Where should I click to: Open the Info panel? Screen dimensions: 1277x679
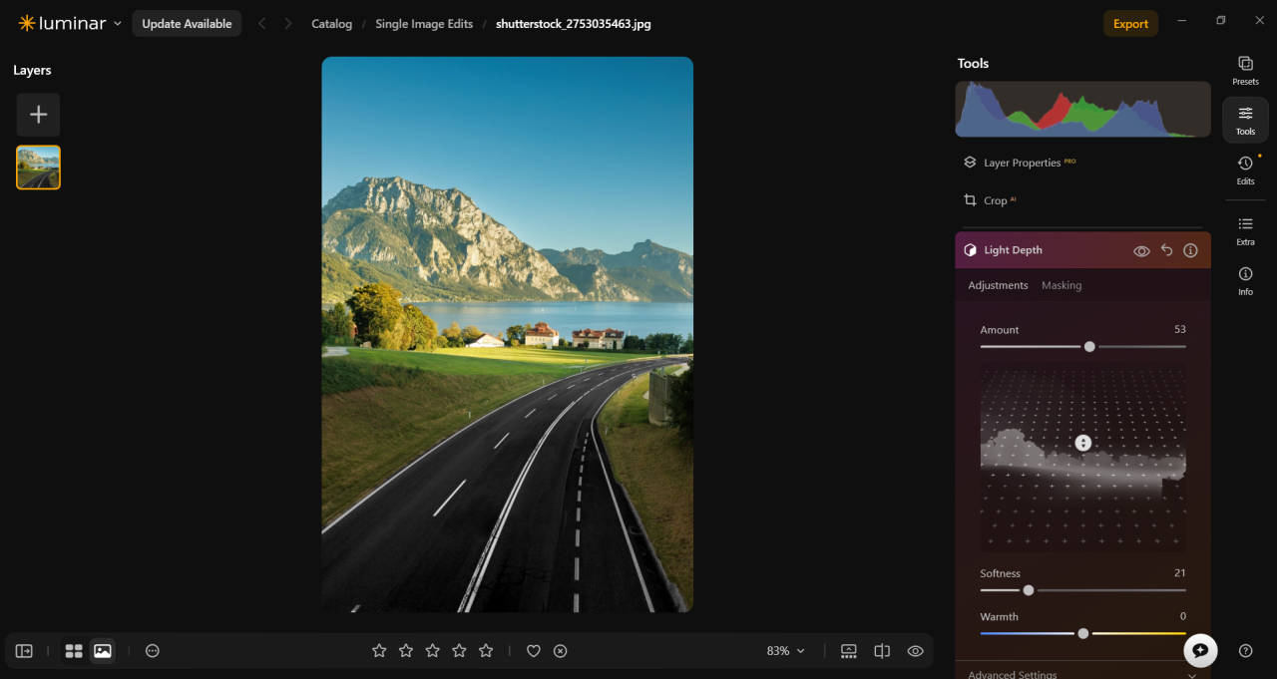pyautogui.click(x=1245, y=280)
